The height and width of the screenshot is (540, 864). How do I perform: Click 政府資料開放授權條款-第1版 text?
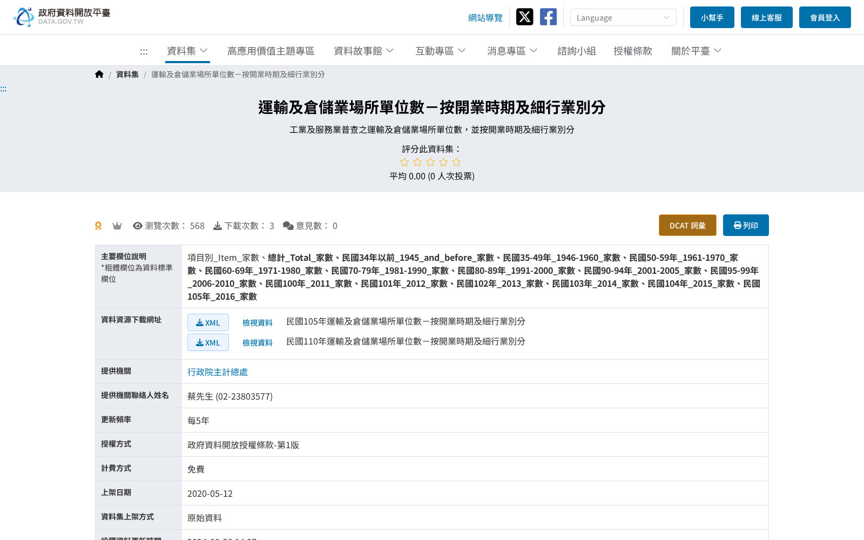tap(243, 445)
